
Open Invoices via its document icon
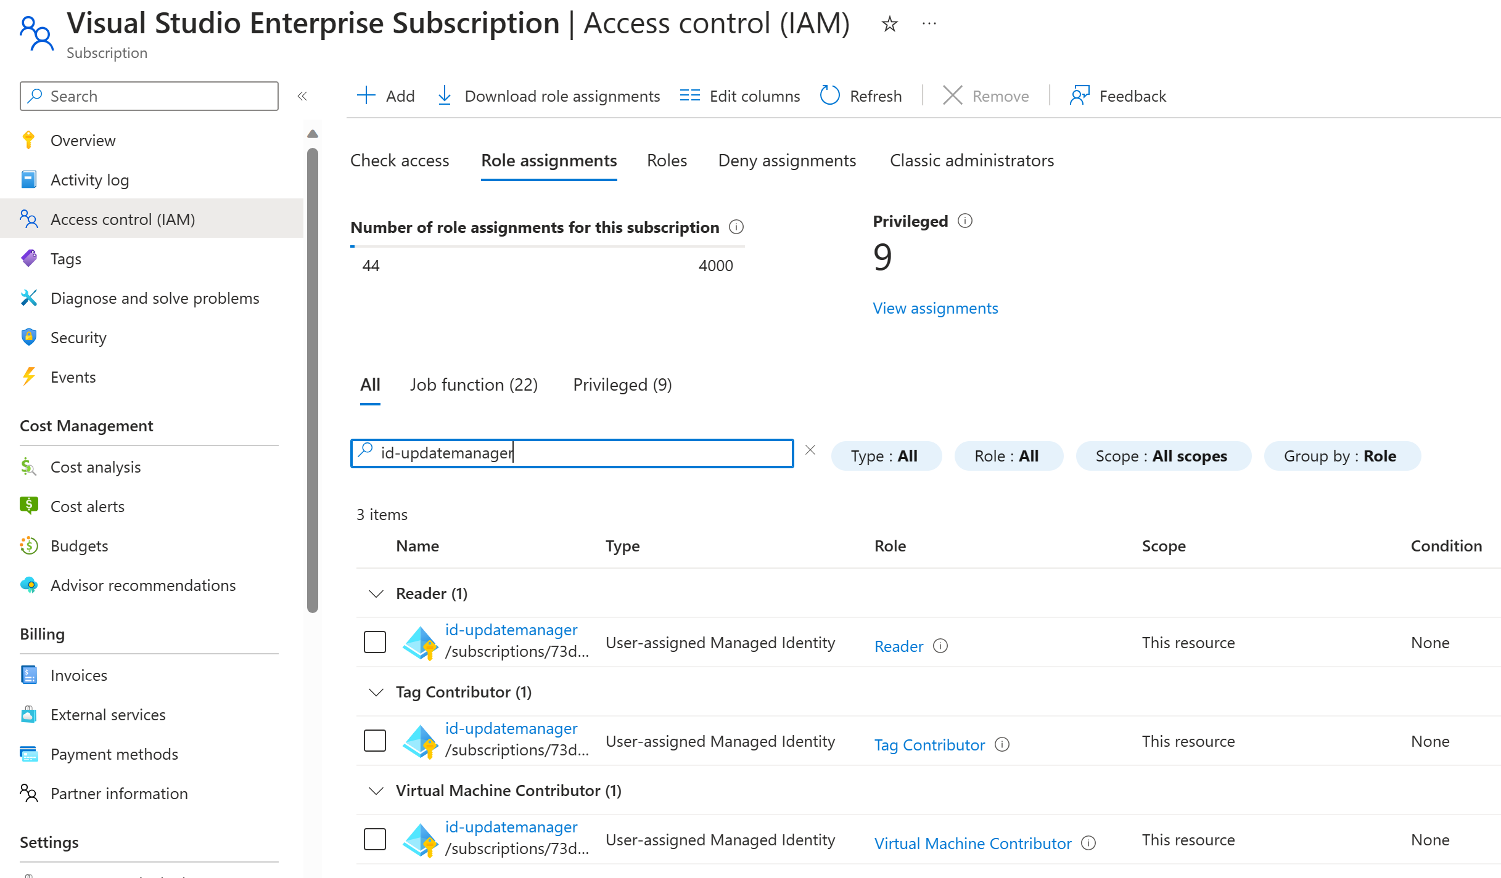[28, 675]
